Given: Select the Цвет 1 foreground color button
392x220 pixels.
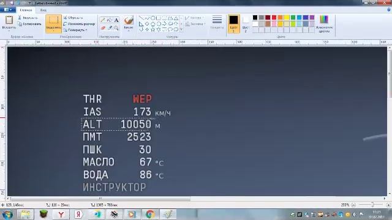Looking at the screenshot, I should [233, 23].
